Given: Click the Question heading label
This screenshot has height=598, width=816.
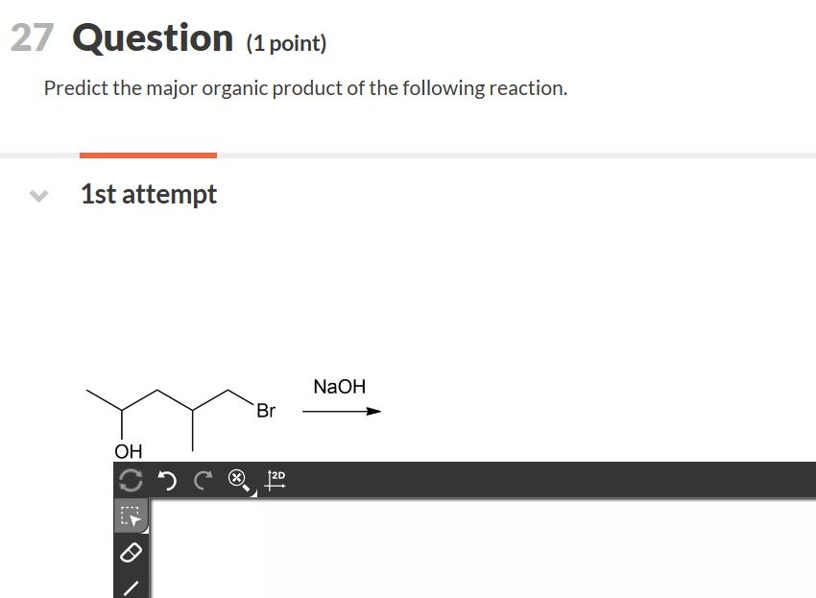Looking at the screenshot, I should coord(154,37).
